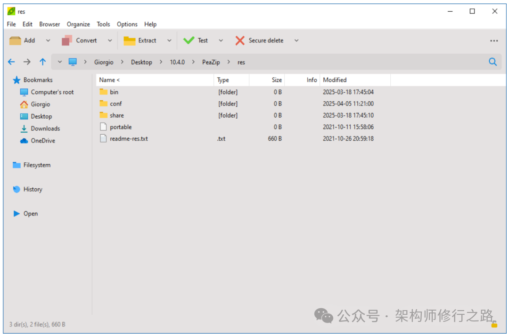This screenshot has width=509, height=336.
Task: Sort by the Modified column header
Action: 355,80
